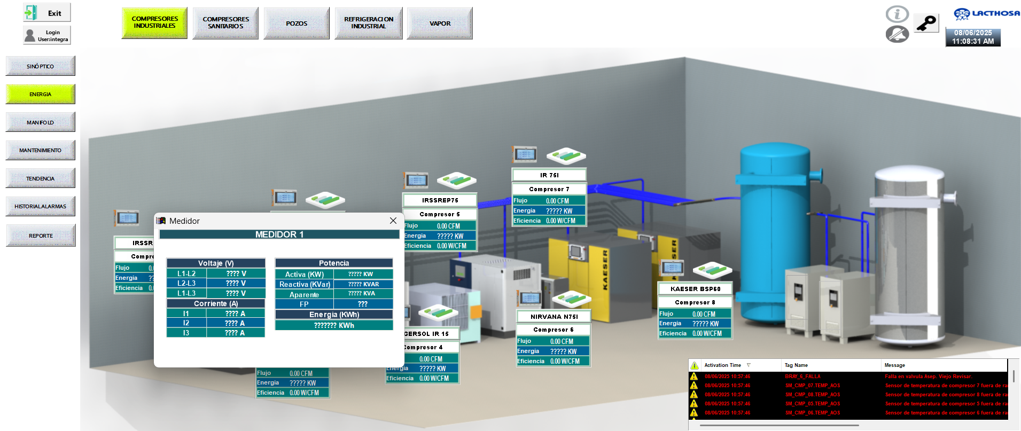
Task: Open the trend chart icon above IR 75I
Action: 566,156
